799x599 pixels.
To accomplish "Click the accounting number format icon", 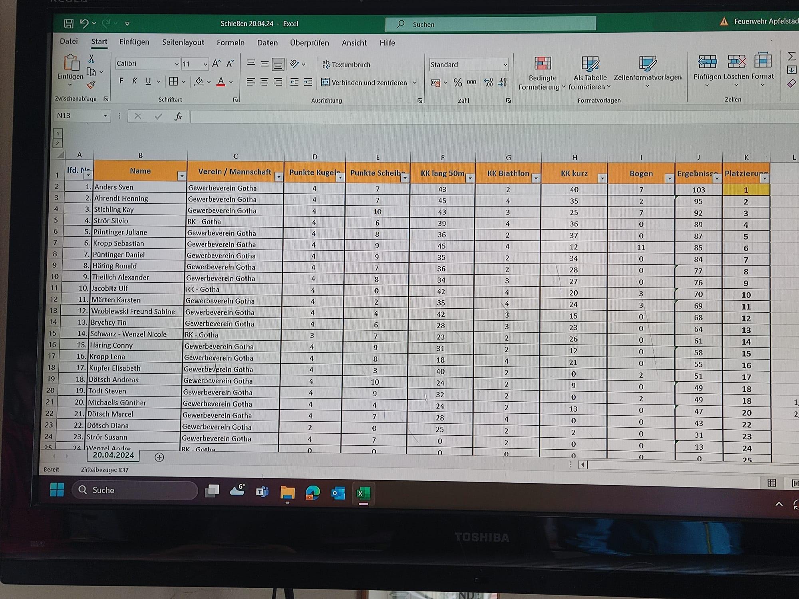I will (x=435, y=83).
